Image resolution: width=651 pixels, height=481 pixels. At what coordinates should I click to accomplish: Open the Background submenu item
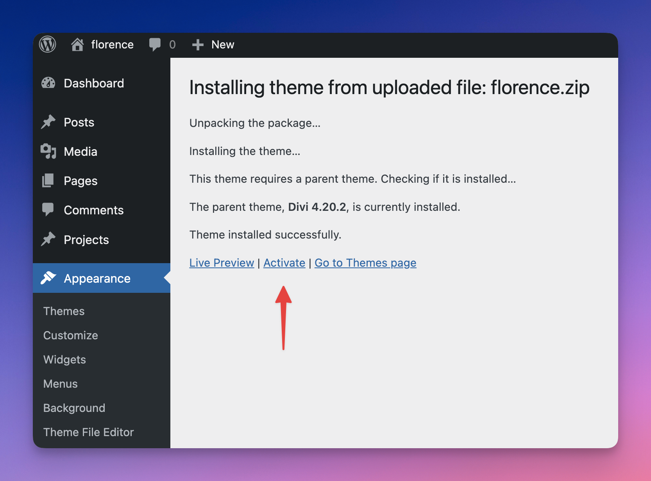[x=74, y=408]
